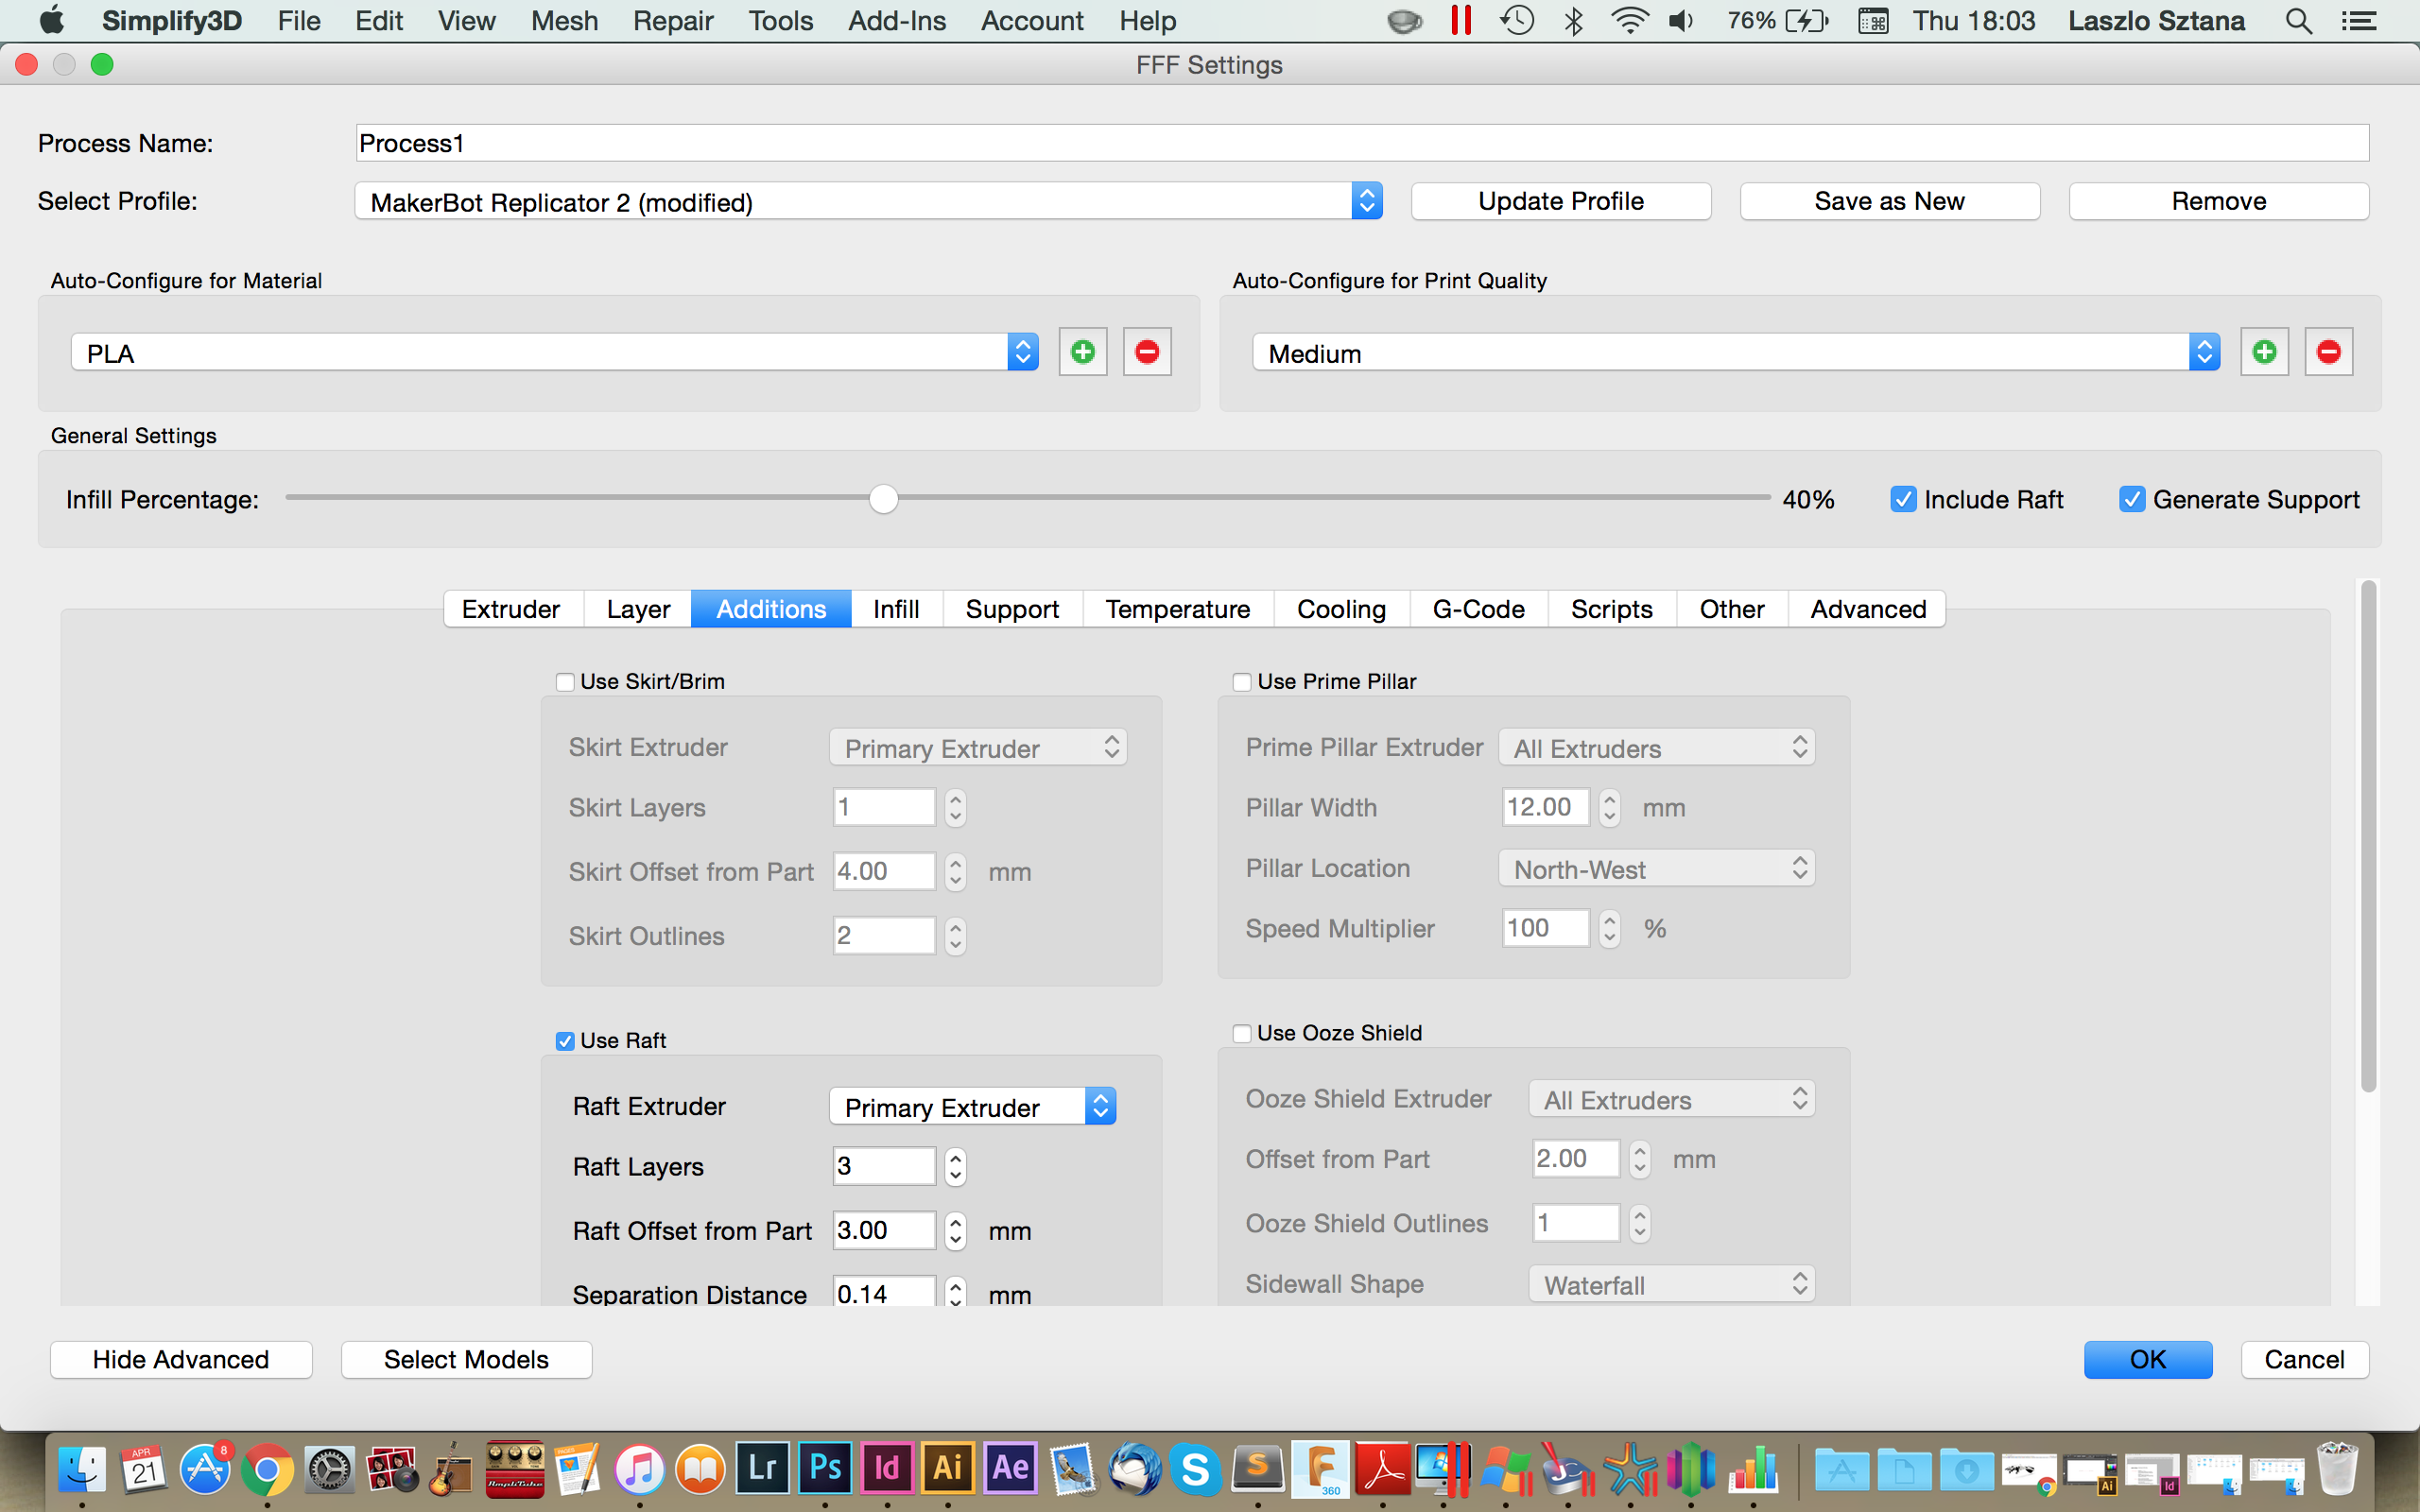2420x1512 pixels.
Task: Open the Raft Extruder dropdown
Action: [x=972, y=1106]
